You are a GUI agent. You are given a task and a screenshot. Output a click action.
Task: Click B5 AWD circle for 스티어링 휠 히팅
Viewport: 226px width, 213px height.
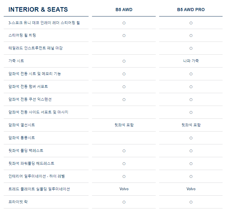click(124, 36)
